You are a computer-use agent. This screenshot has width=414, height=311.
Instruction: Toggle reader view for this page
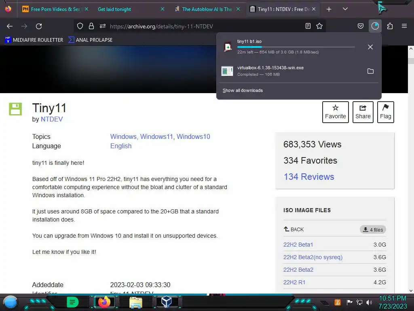308,26
